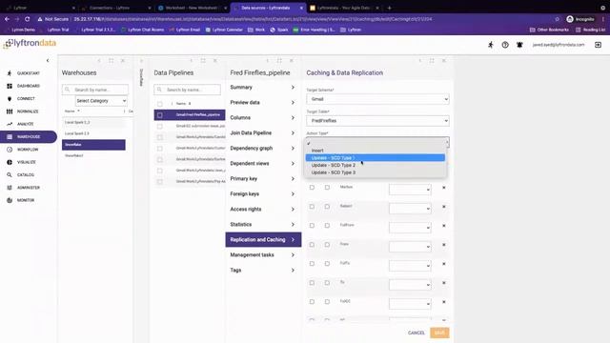Tick the first checkbox in the From row
This screenshot has height=343, width=610.
pos(312,245)
